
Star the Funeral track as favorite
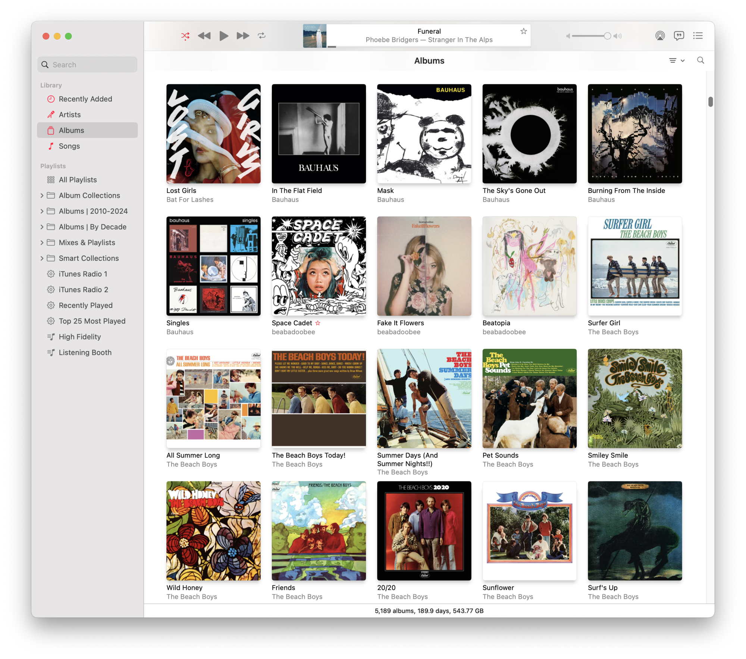tap(523, 31)
